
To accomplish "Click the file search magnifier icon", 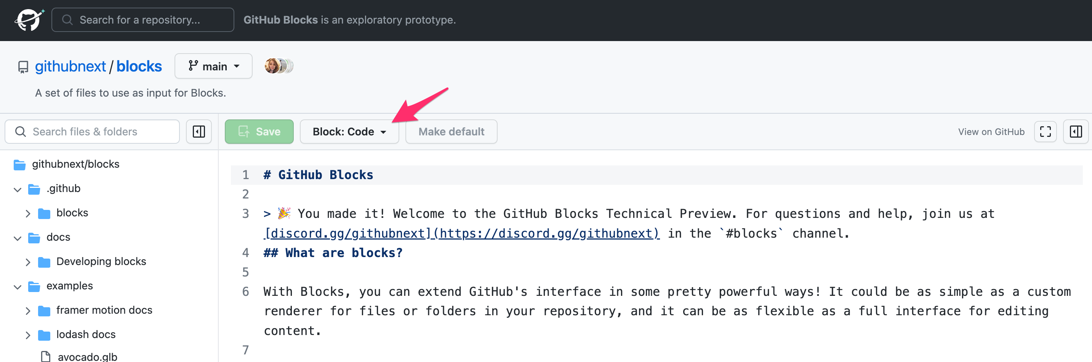I will coord(20,132).
